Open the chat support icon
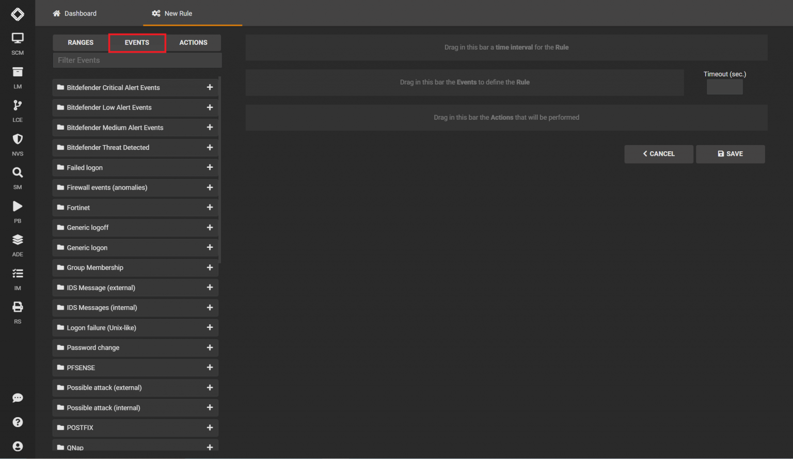793x459 pixels. (x=17, y=398)
